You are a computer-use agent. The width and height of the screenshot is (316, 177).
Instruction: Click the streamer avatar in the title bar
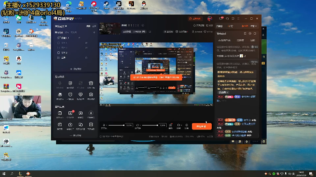coord(210,18)
